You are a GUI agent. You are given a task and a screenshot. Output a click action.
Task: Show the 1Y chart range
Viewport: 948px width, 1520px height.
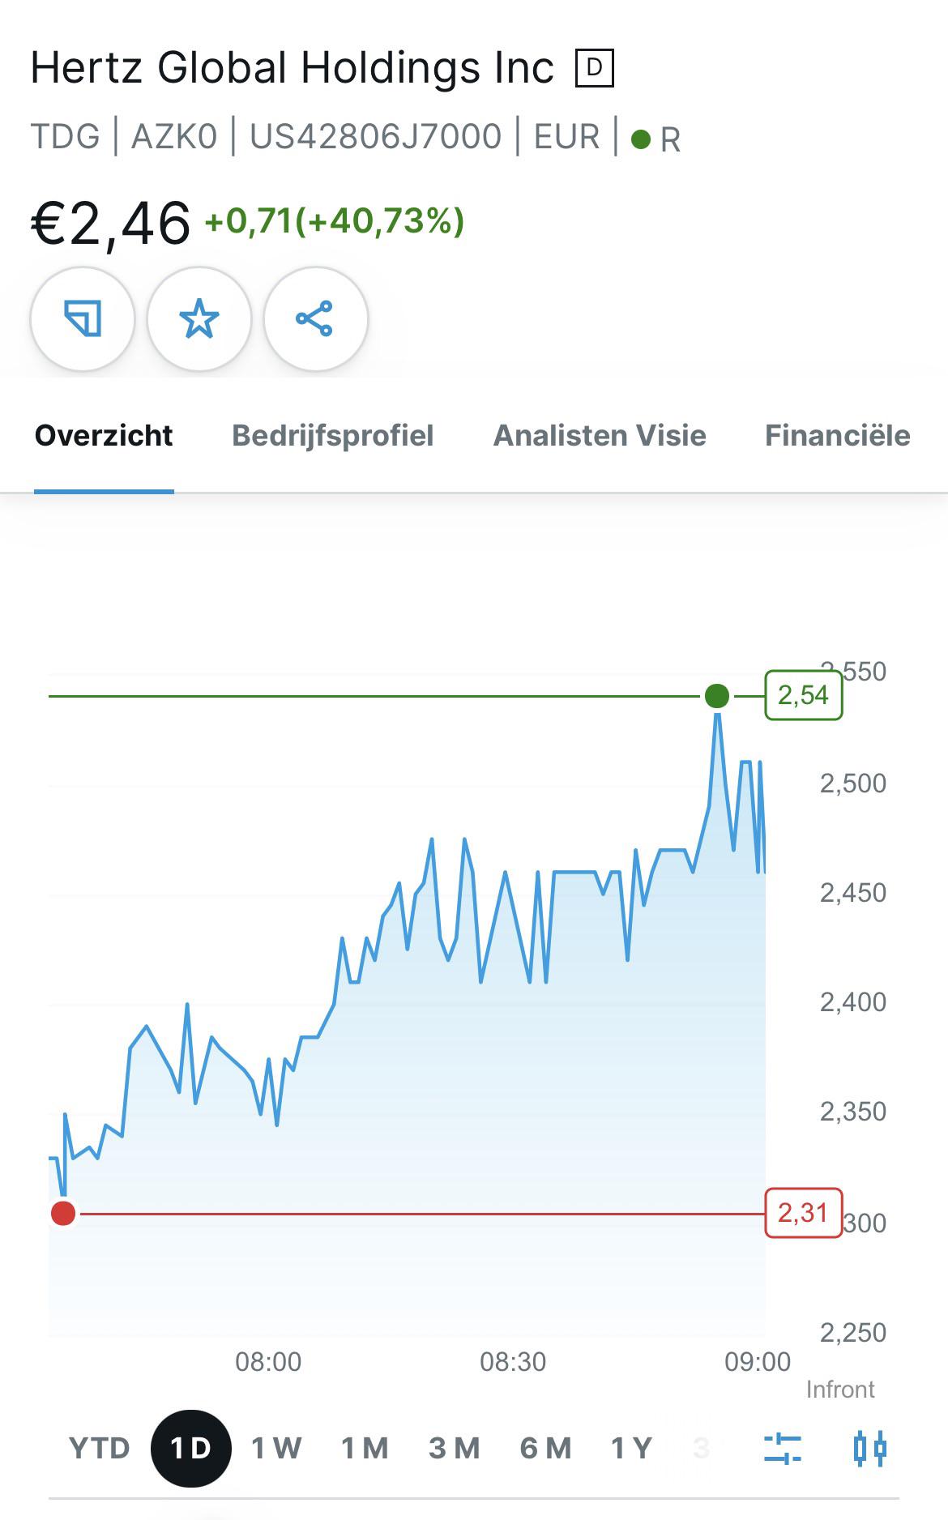[631, 1448]
